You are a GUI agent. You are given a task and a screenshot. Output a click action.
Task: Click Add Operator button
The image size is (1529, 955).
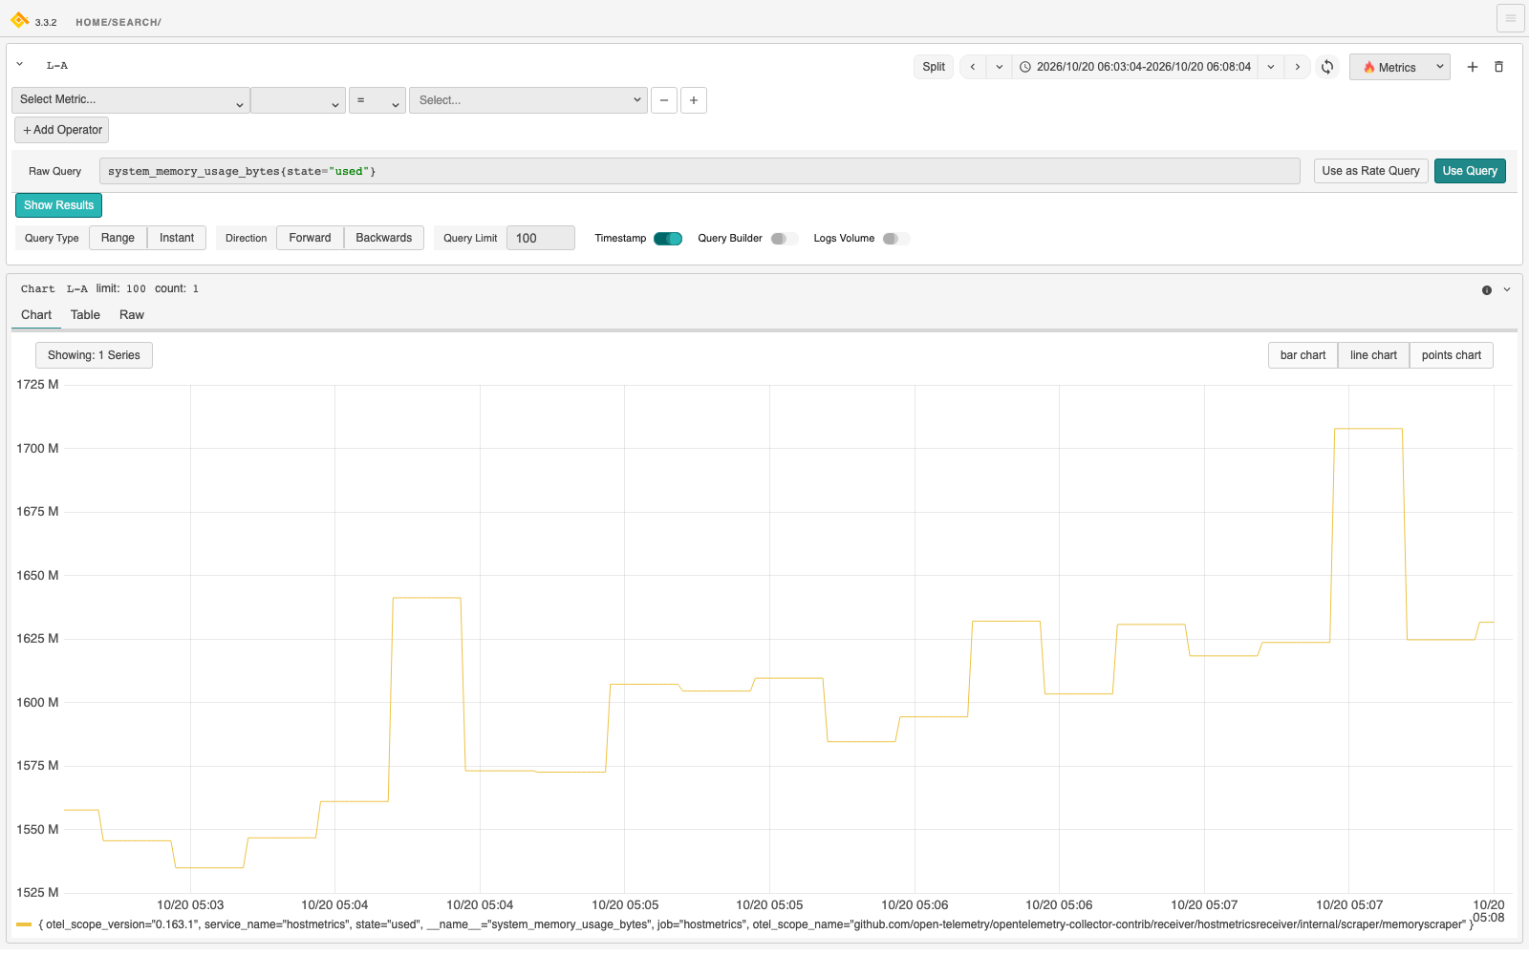(x=61, y=130)
